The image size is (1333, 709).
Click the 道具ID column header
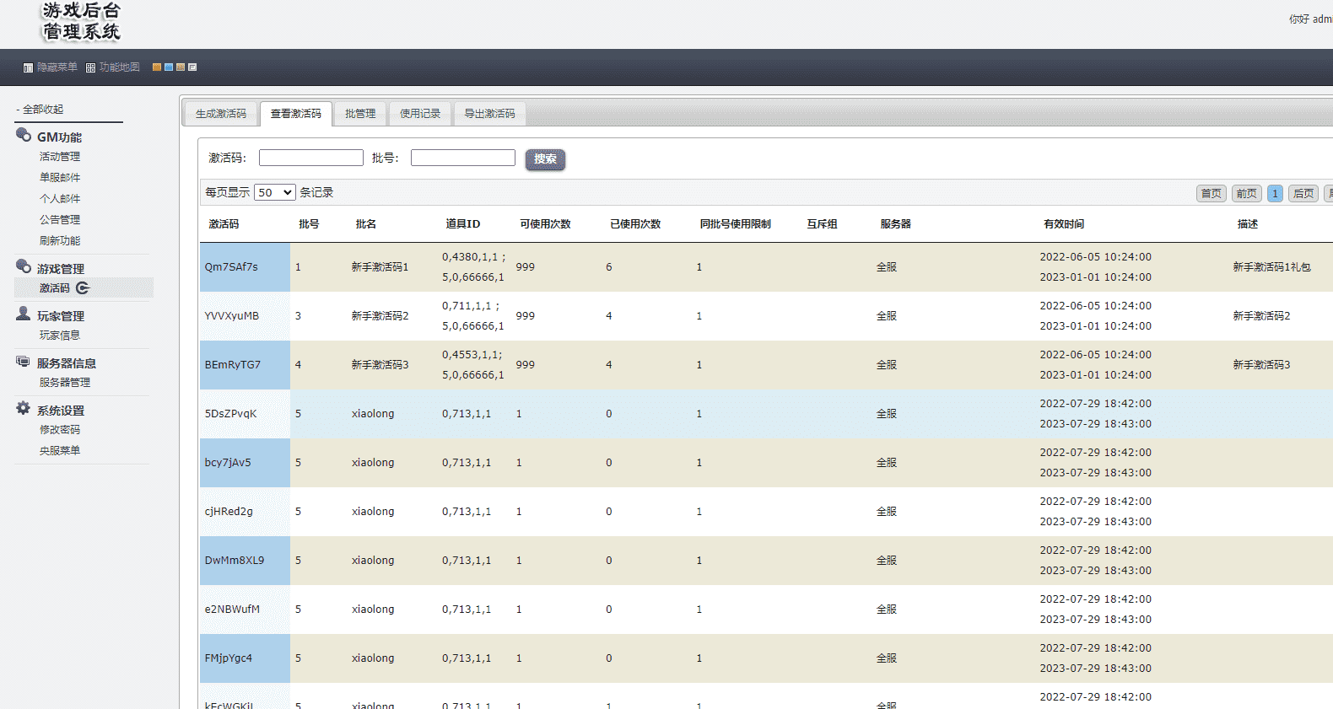[x=463, y=224]
